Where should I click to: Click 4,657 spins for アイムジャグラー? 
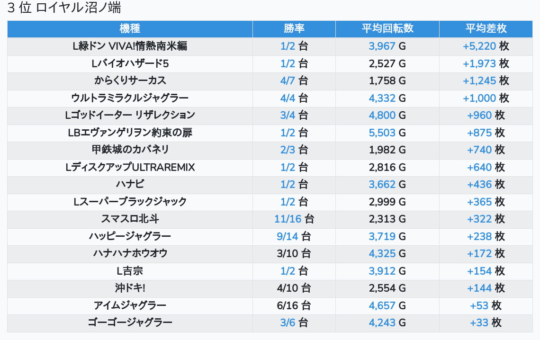click(x=382, y=305)
